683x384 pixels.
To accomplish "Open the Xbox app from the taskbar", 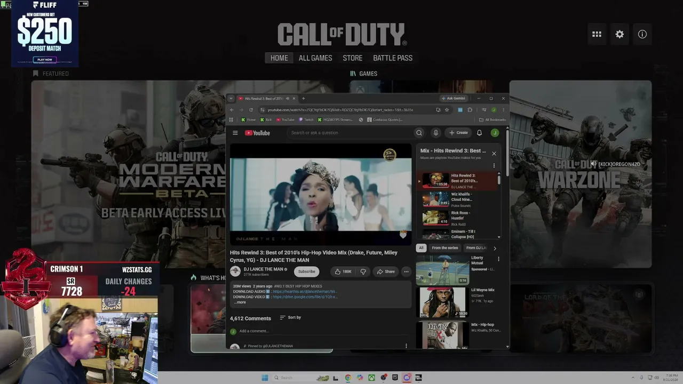I will pyautogui.click(x=371, y=378).
